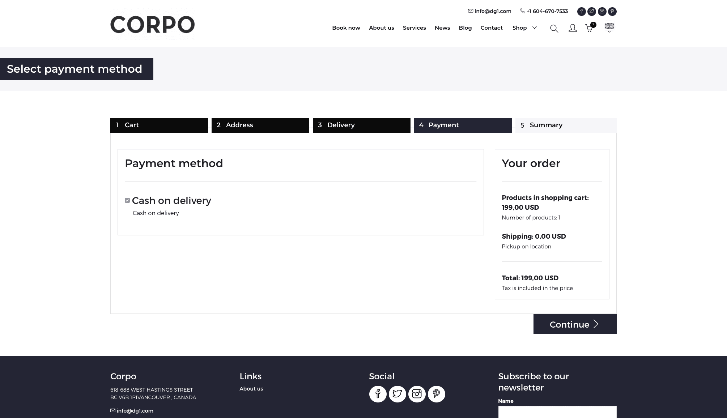Open footer Facebook social icon
Image resolution: width=727 pixels, height=418 pixels.
378,394
